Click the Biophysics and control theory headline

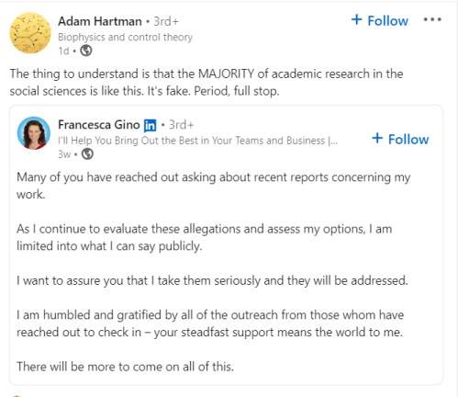pos(126,37)
